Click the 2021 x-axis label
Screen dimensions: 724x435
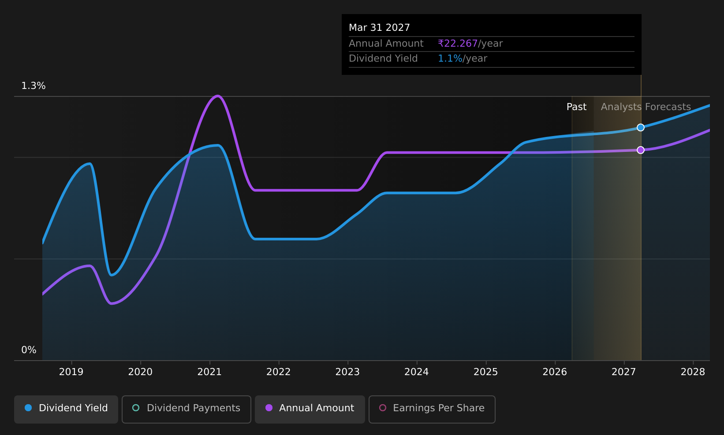coord(209,372)
